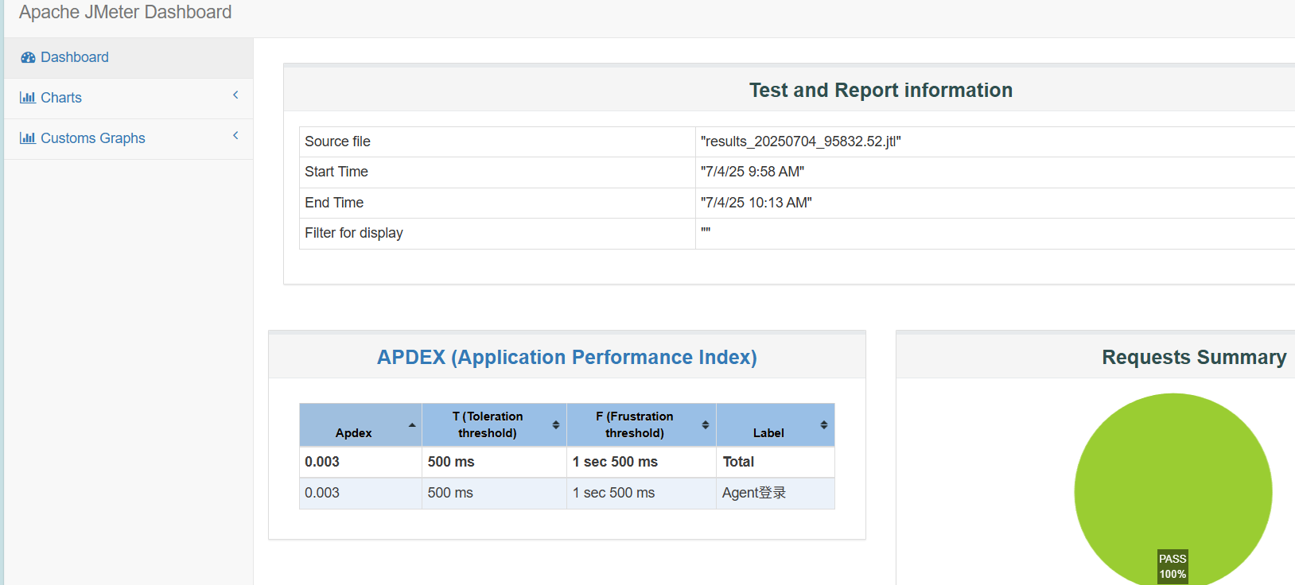Click the Dashboard gauge icon in sidebar

click(28, 57)
